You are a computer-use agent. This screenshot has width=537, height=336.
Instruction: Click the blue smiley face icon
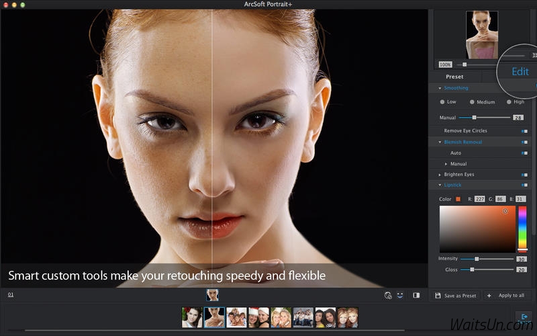(x=400, y=295)
